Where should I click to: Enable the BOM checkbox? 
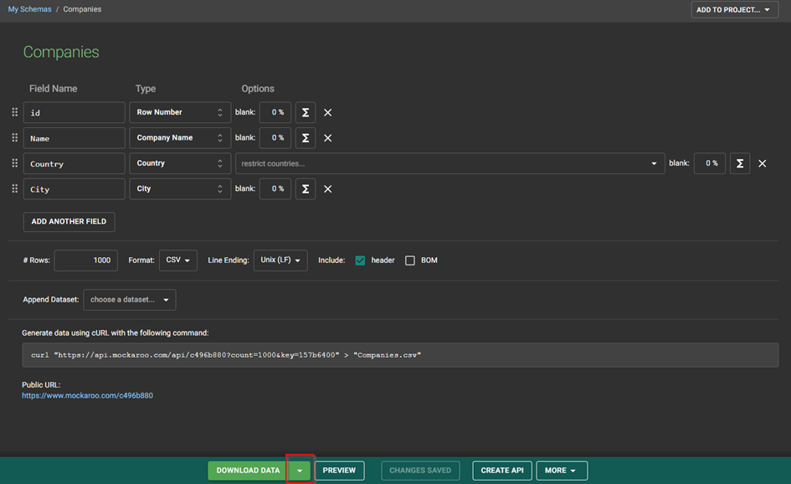(x=410, y=260)
